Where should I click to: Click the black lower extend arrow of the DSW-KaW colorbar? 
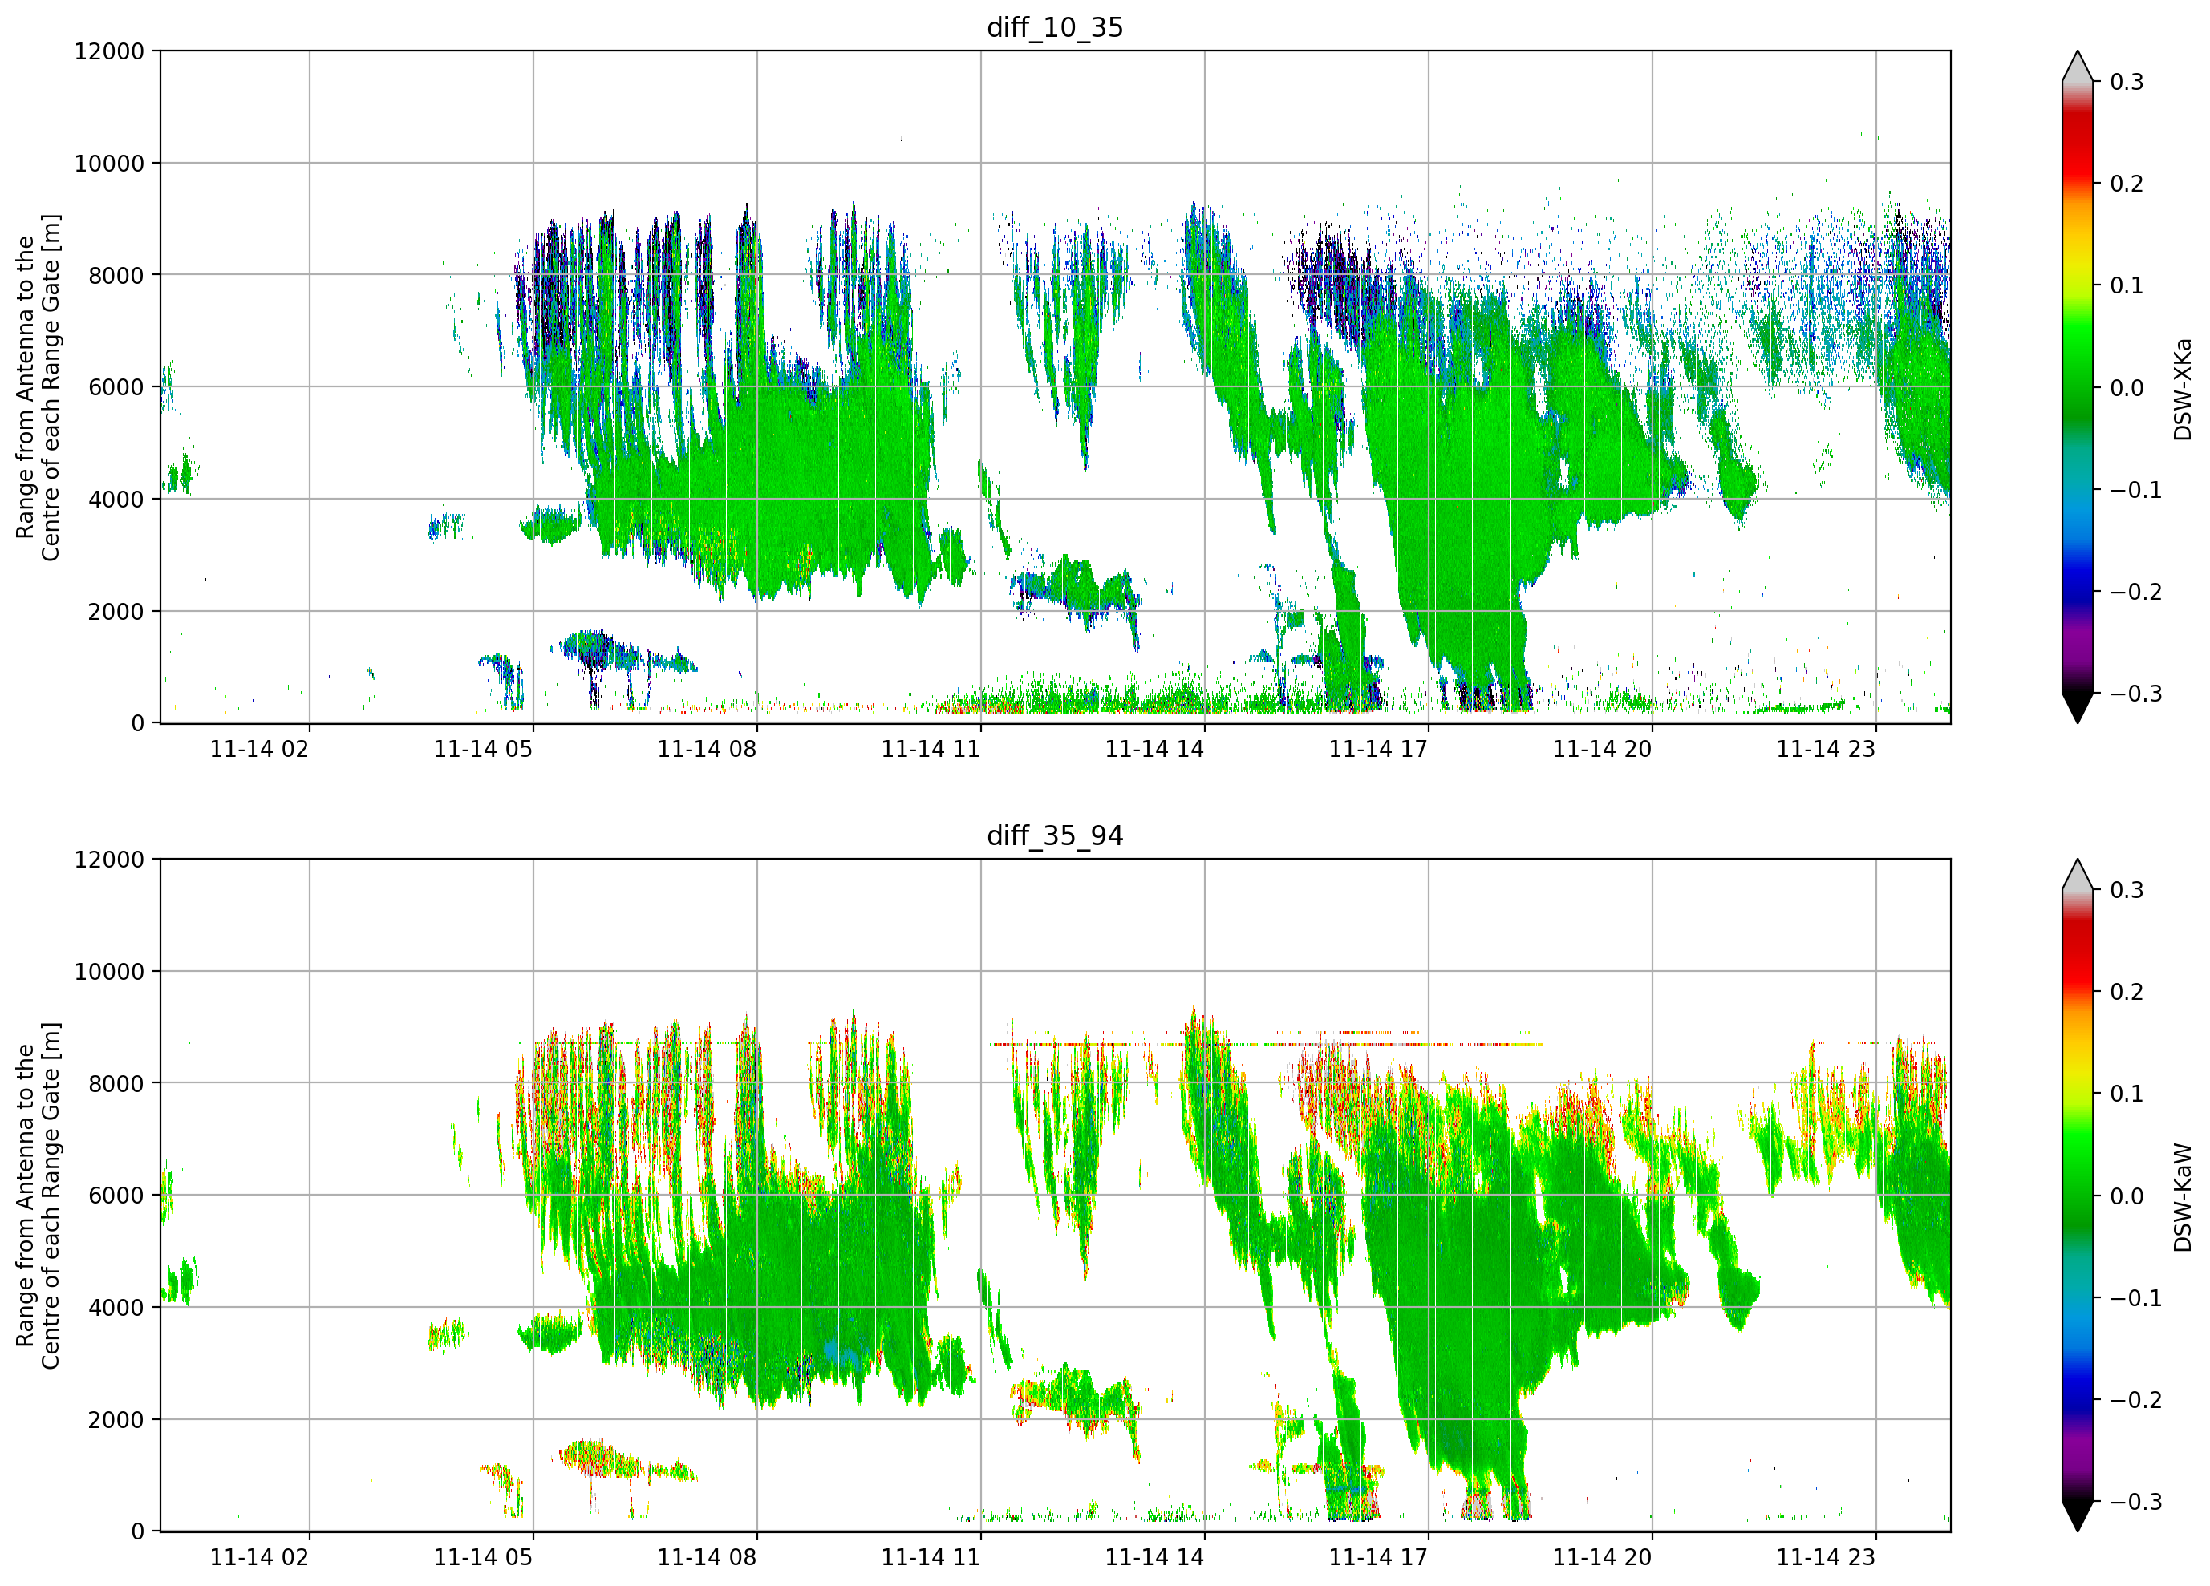coord(2078,1516)
